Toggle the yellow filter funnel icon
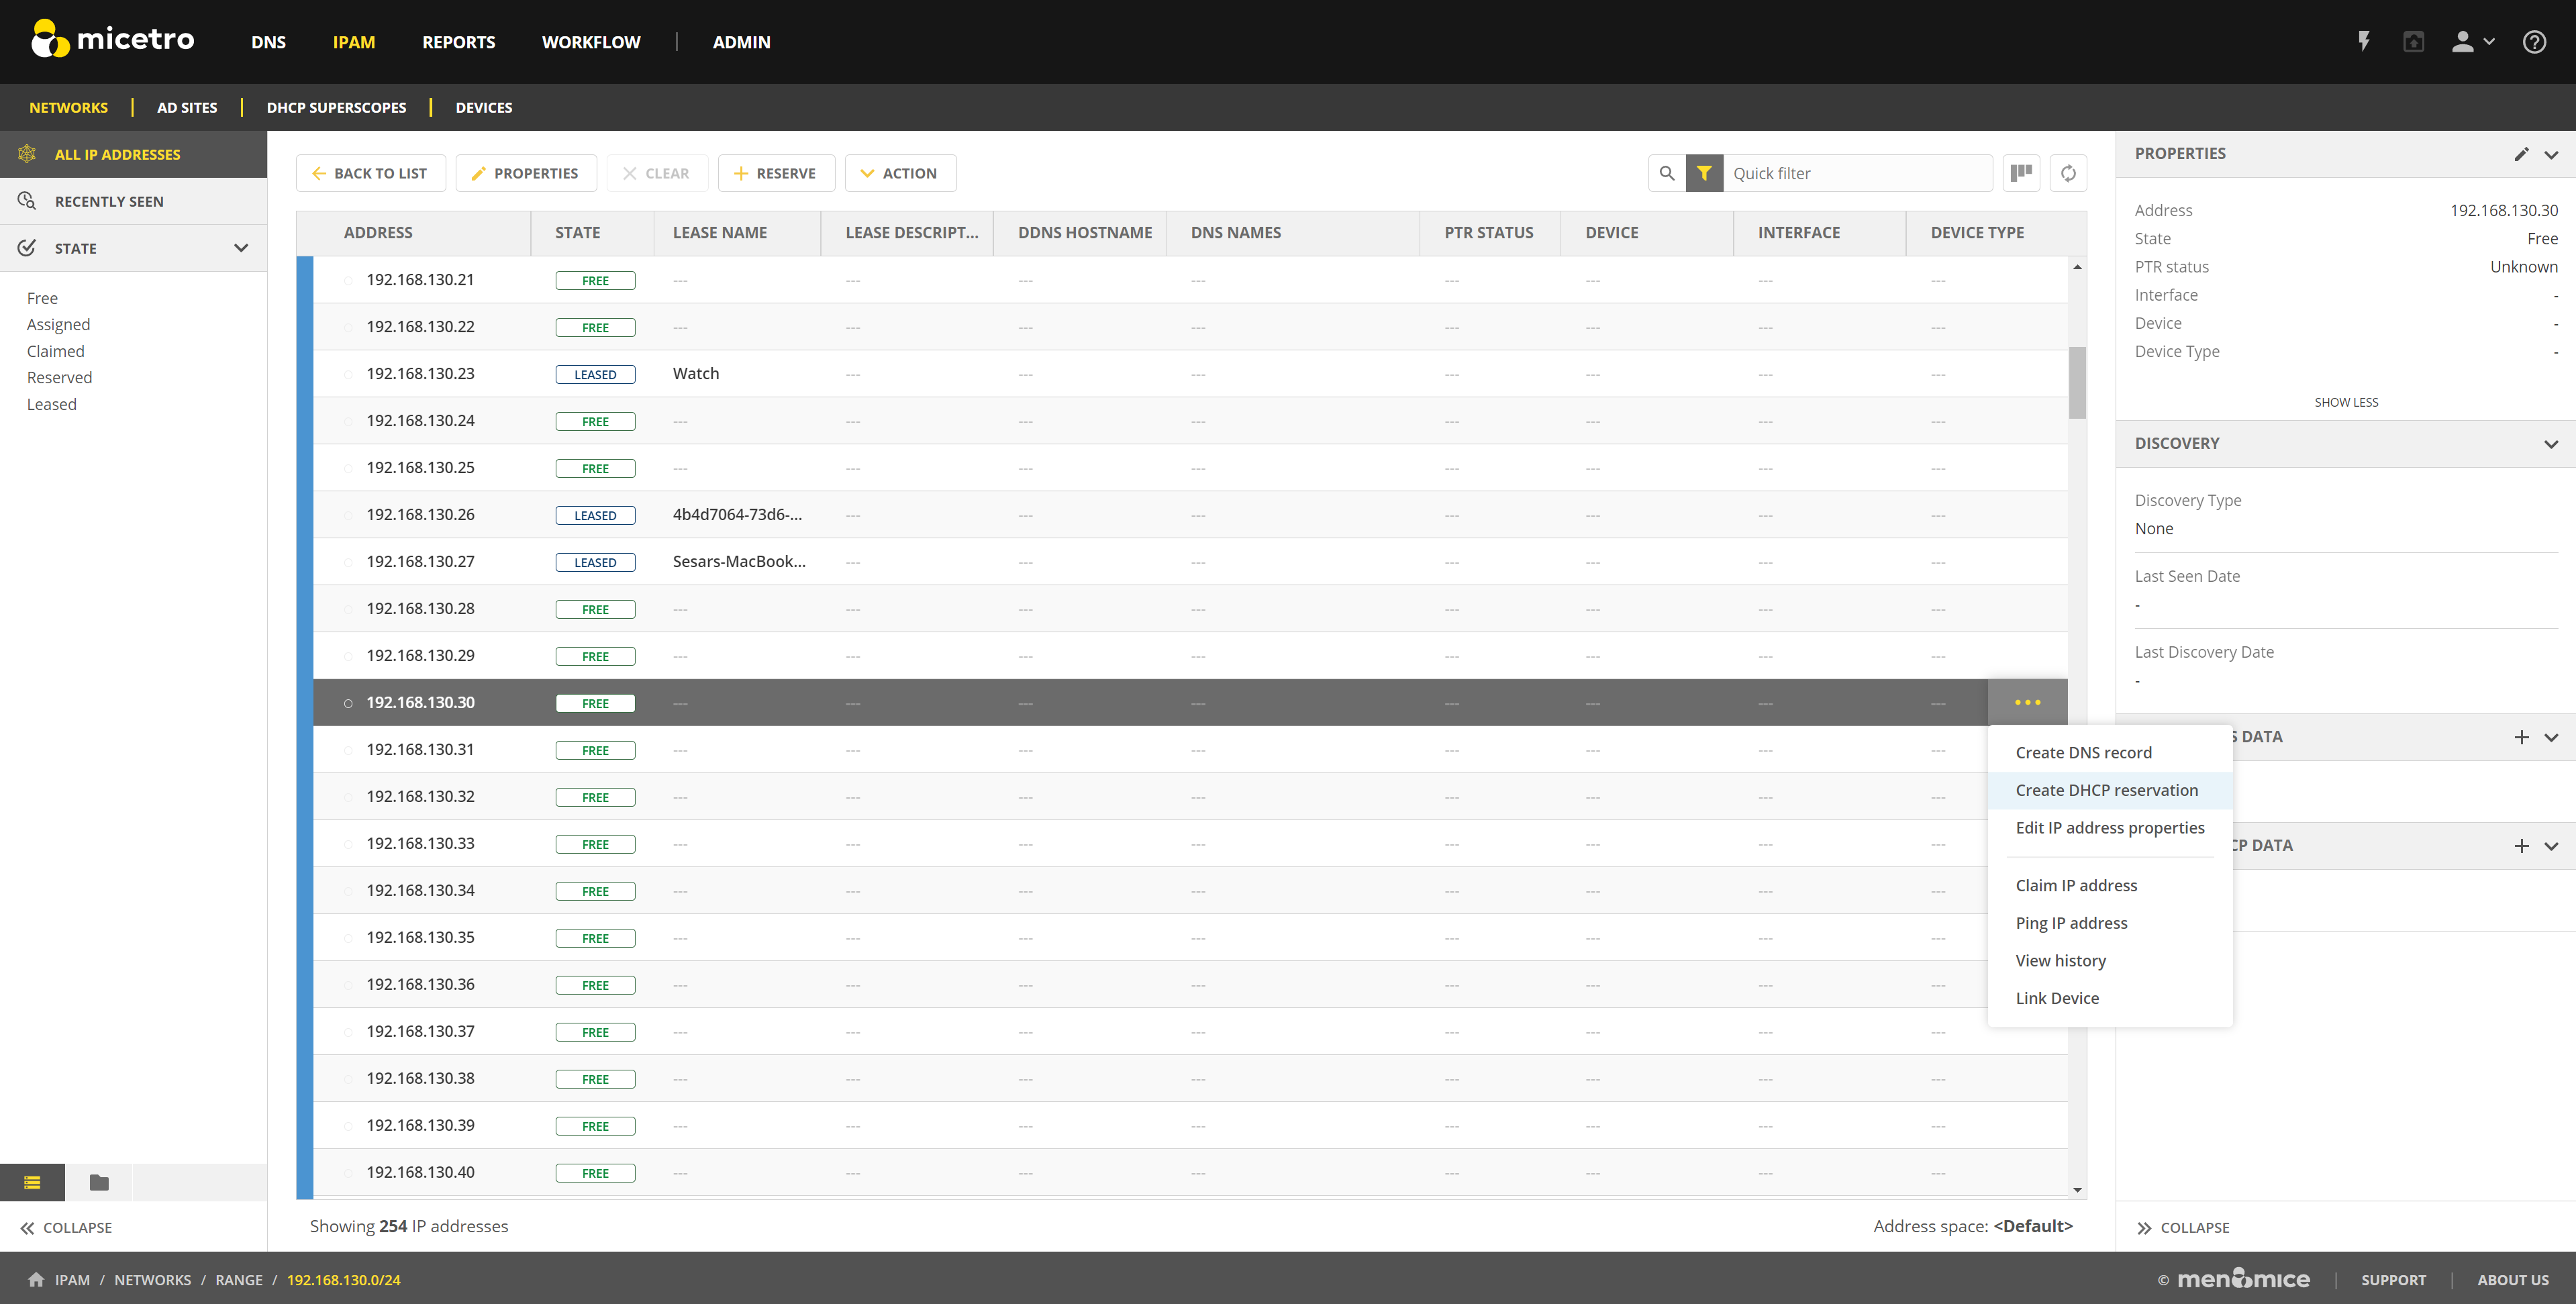2576x1304 pixels. (1704, 173)
